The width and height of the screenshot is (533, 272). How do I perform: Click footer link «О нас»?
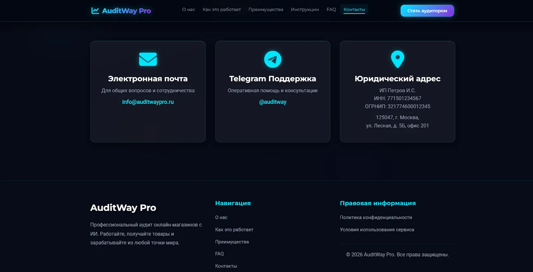point(221,218)
